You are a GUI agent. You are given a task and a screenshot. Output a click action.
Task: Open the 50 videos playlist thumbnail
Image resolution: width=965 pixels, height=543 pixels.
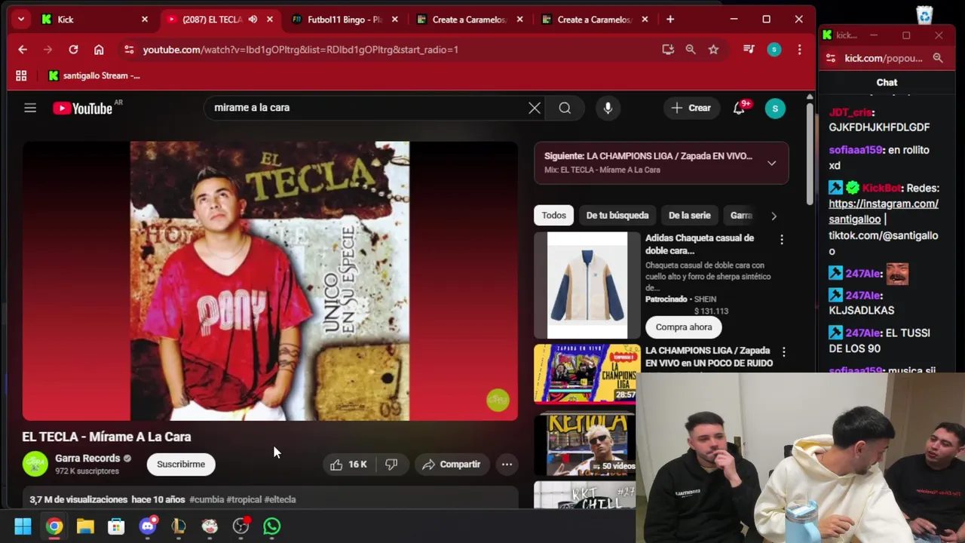585,444
